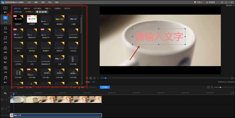The image size is (235, 118).
Task: Click the redo arrow in timeline toolbar
Action: [7, 87]
